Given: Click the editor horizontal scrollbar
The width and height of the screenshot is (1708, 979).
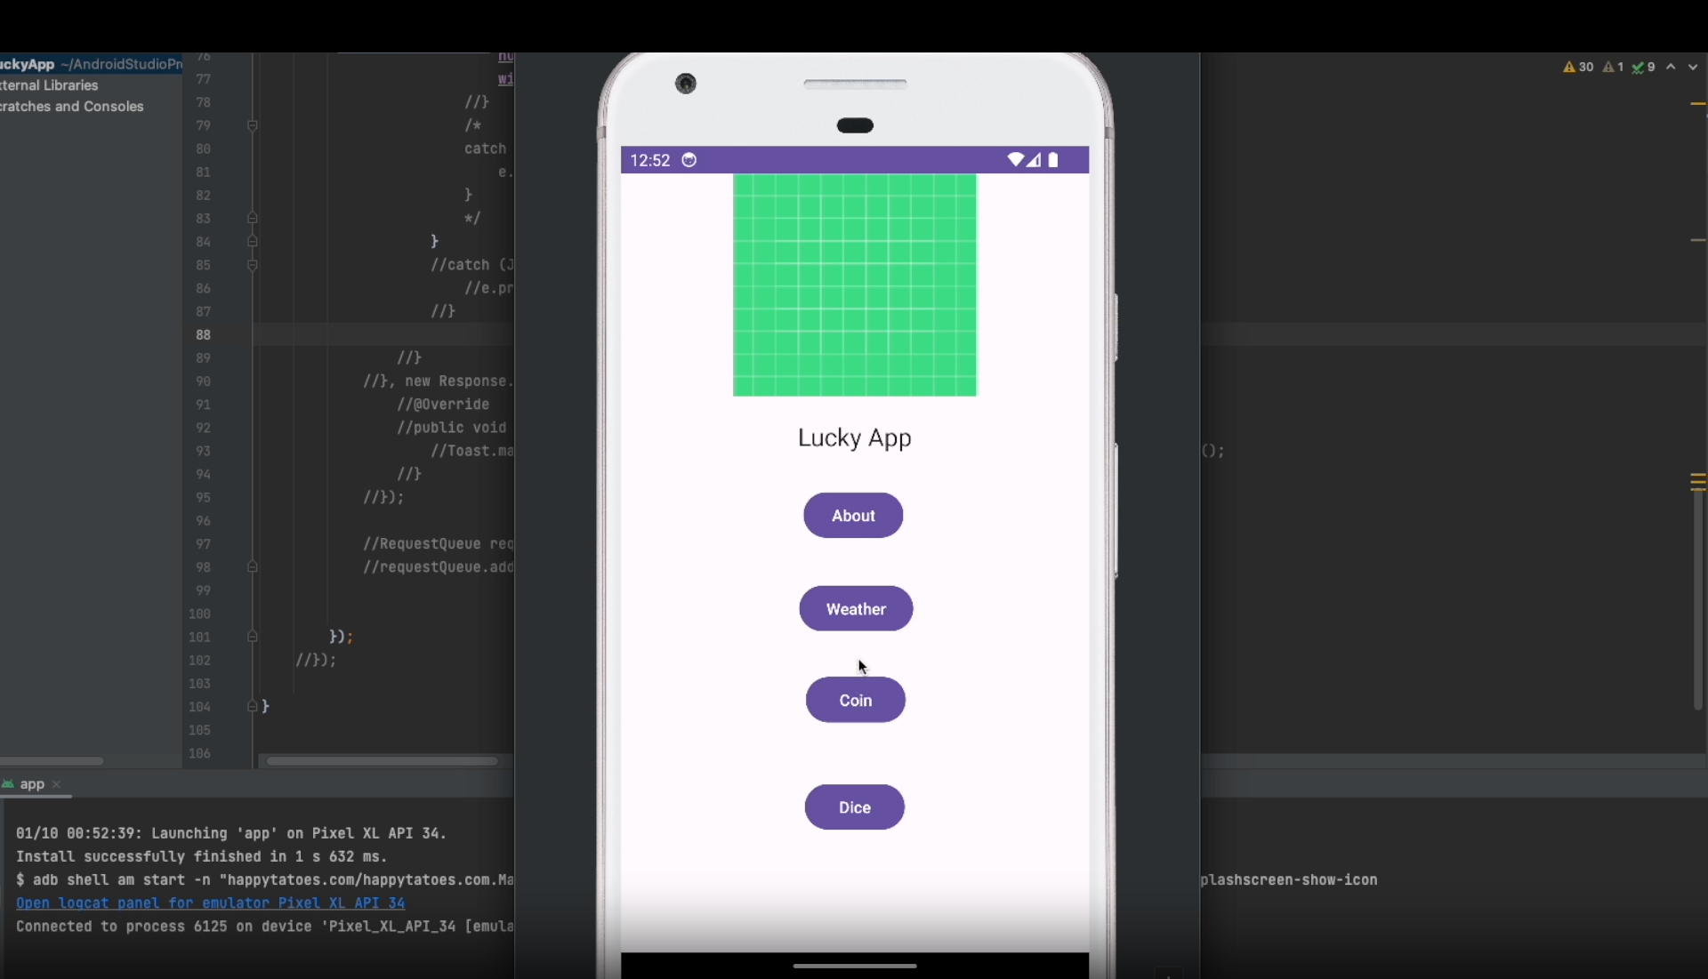Looking at the screenshot, I should (383, 761).
